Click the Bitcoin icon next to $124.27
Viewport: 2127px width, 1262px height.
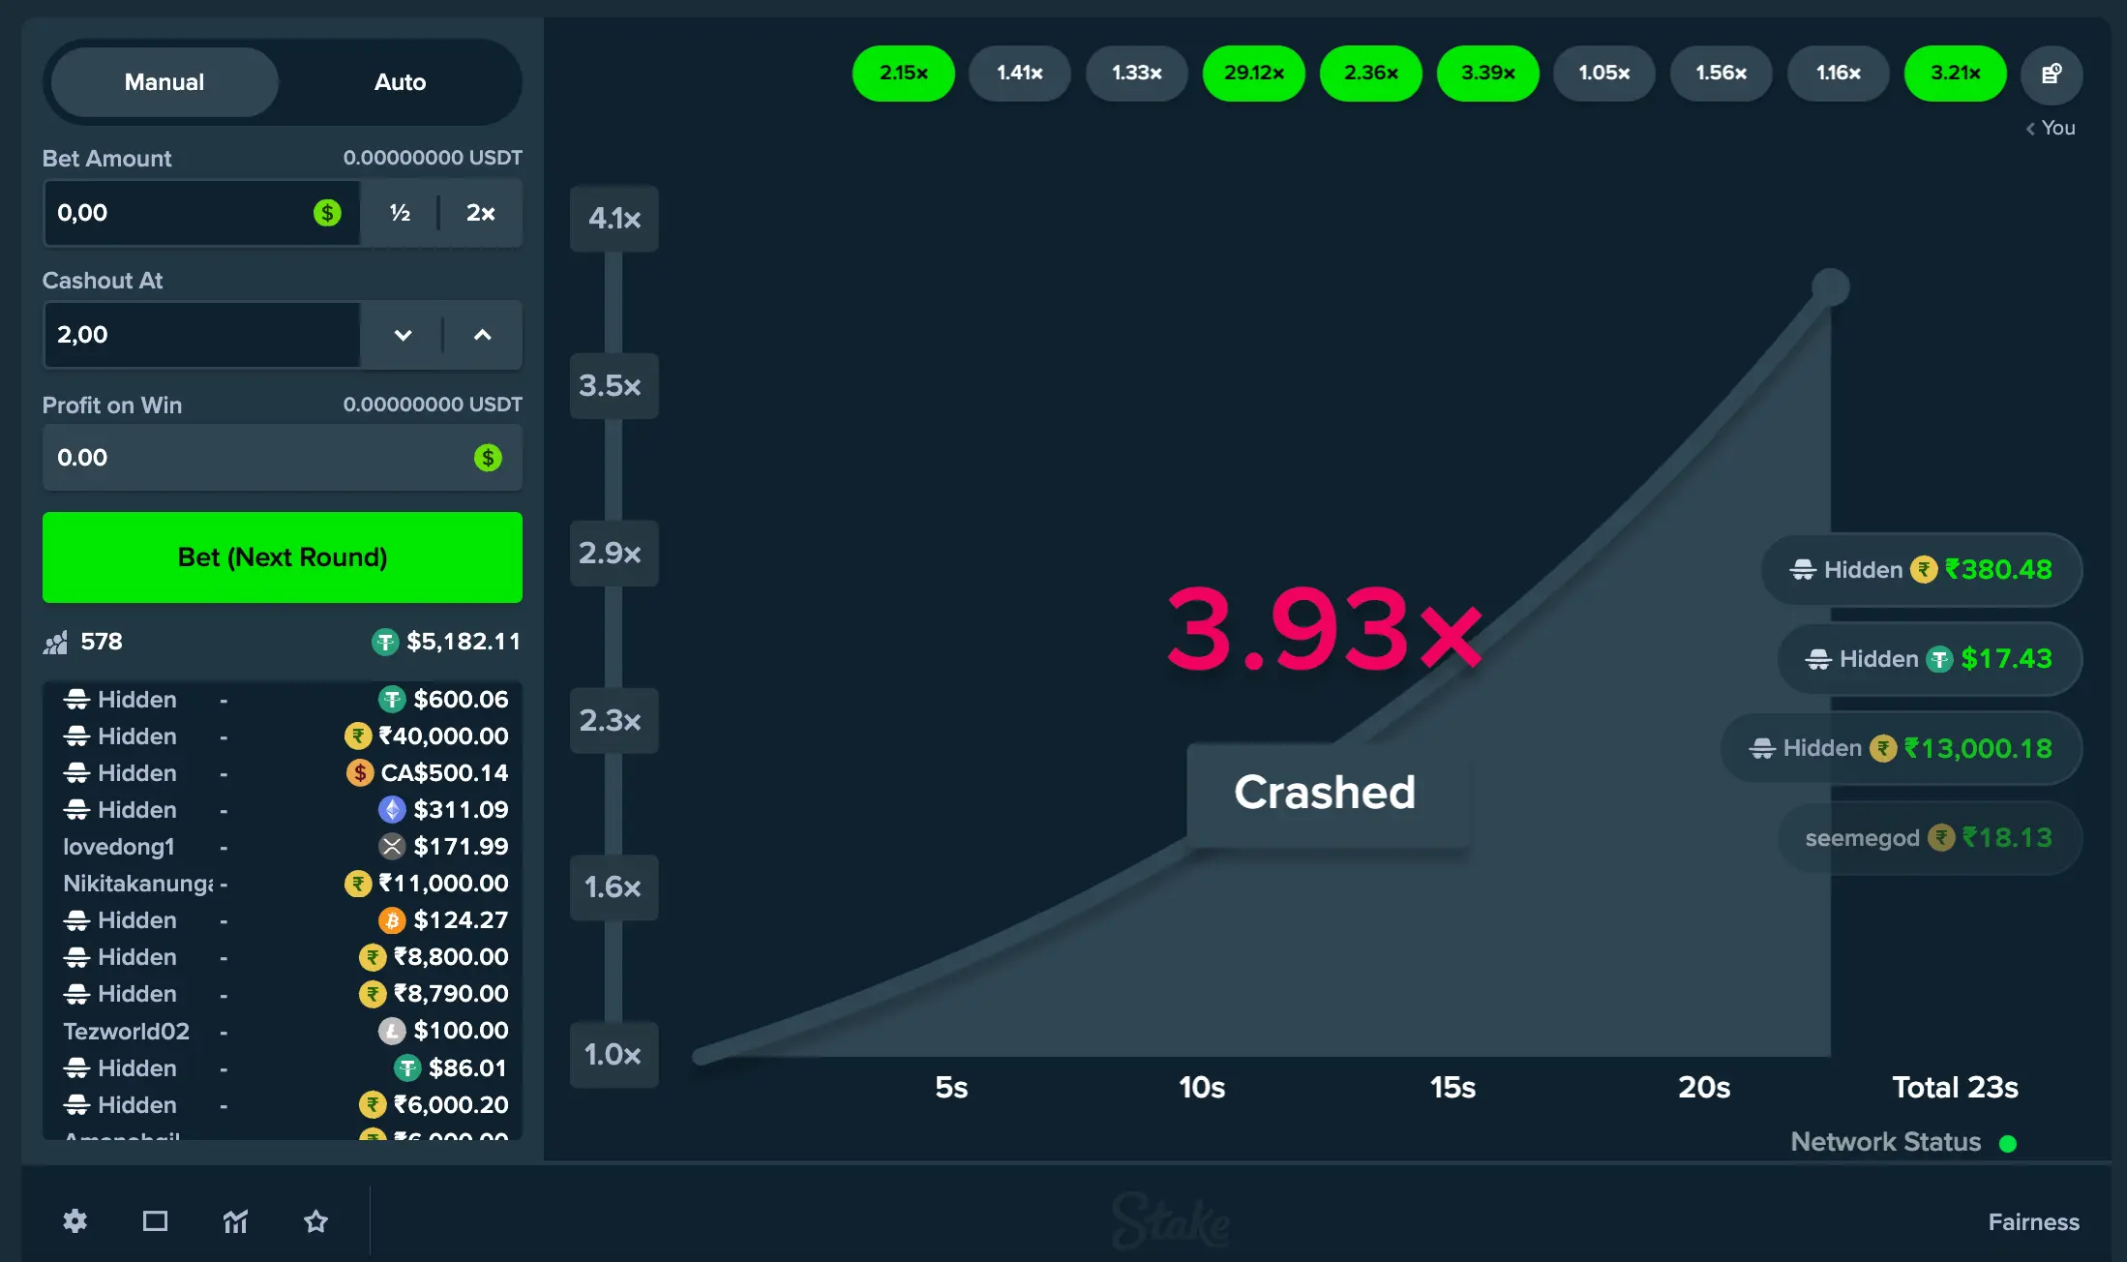pos(391,919)
